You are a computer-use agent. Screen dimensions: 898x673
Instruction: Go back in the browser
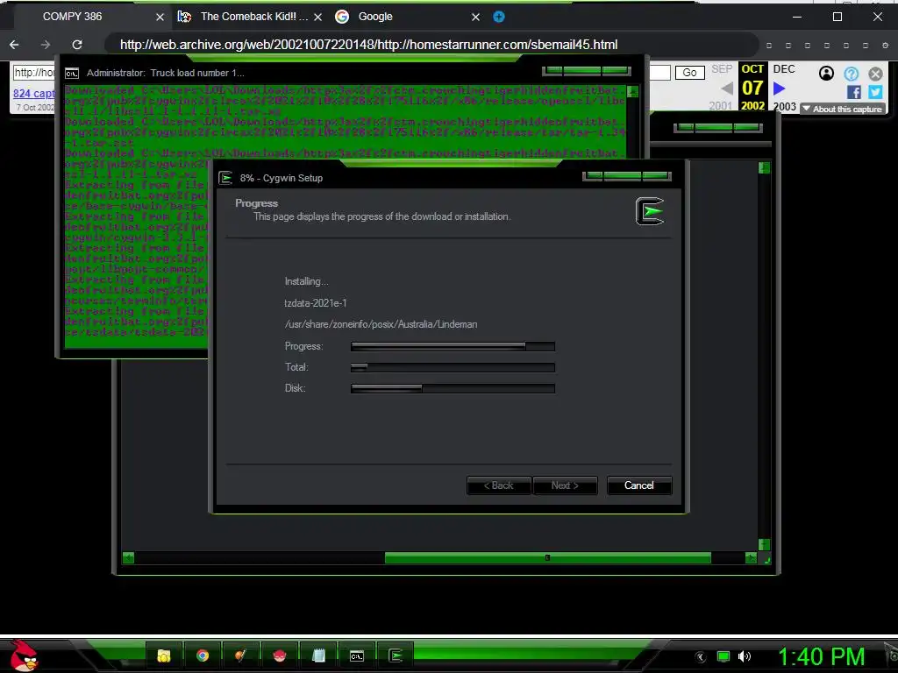click(x=14, y=45)
